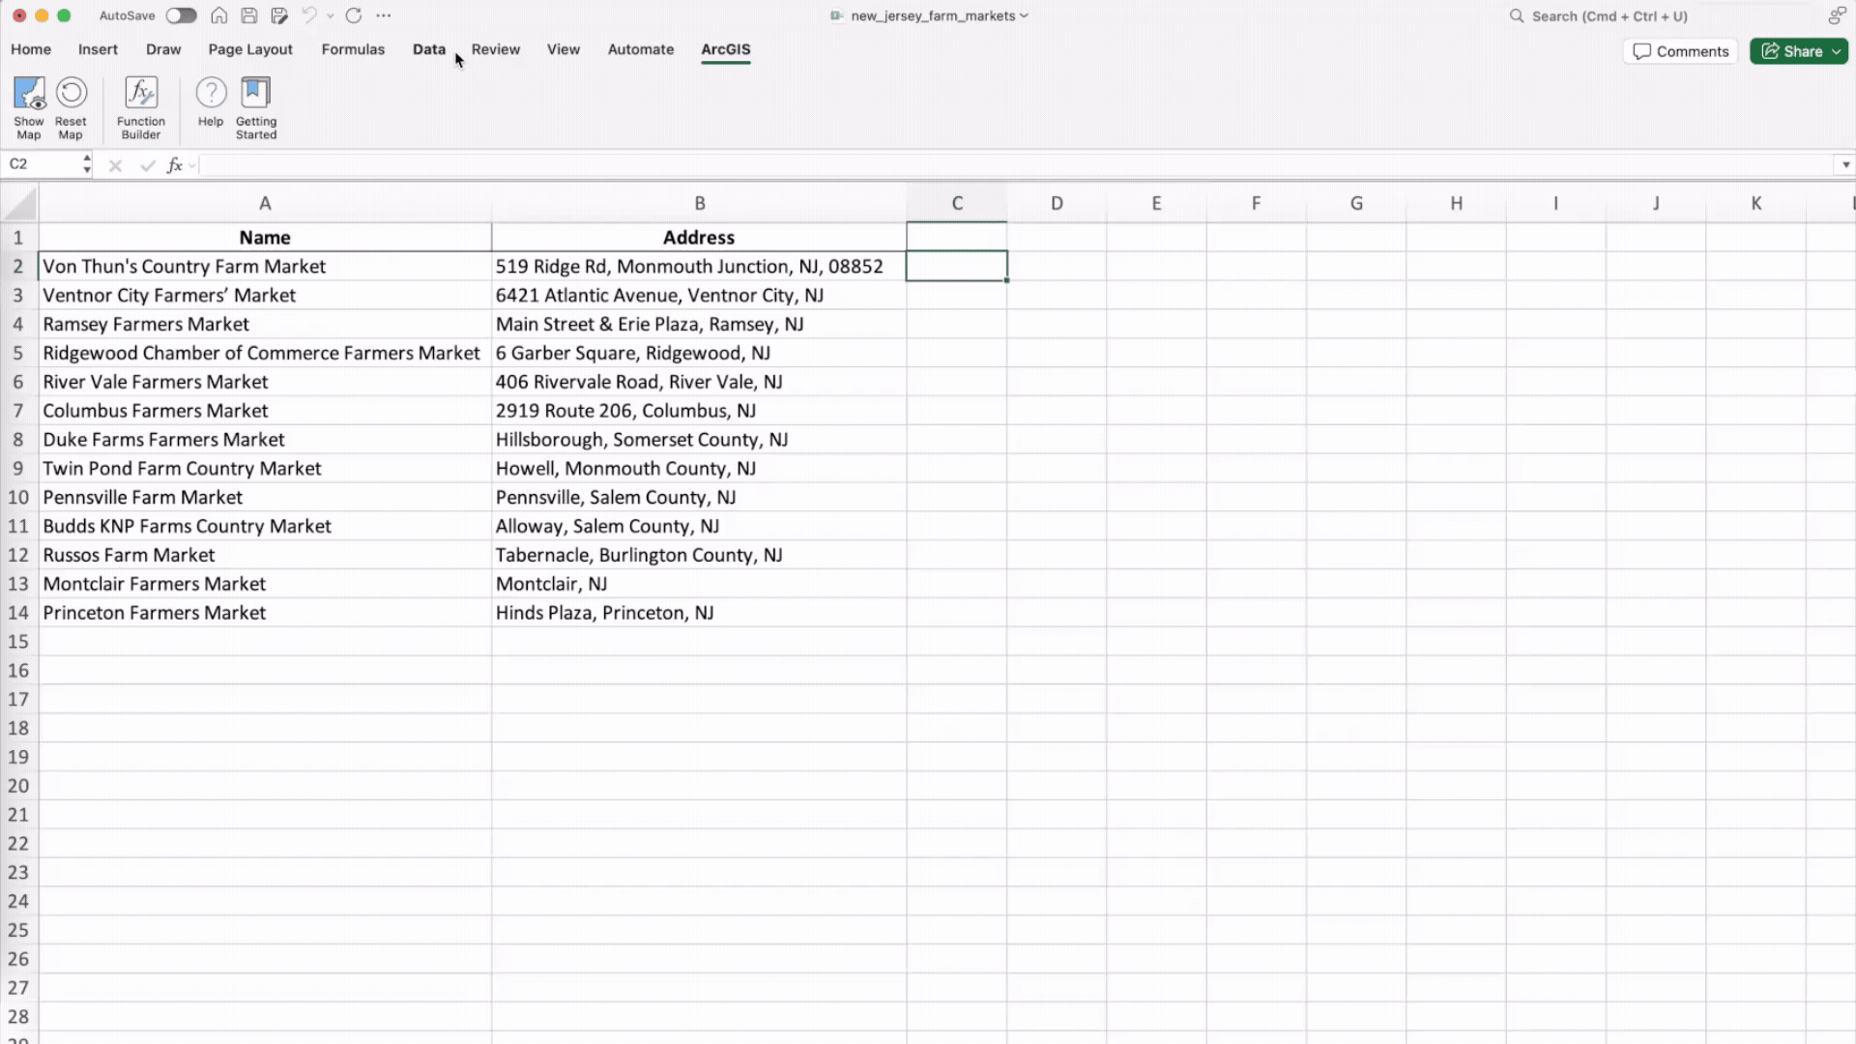1856x1044 pixels.
Task: Click the Show Map icon
Action: click(29, 106)
